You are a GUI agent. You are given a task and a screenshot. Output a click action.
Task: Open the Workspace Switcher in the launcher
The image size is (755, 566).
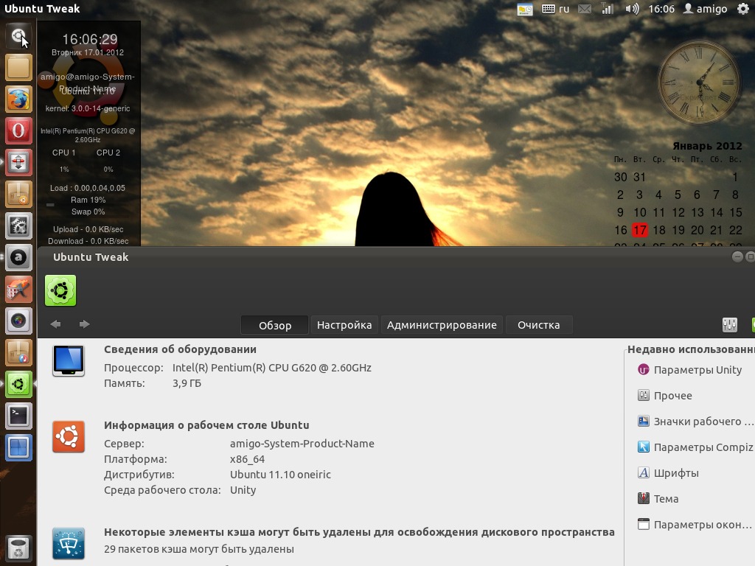[x=18, y=448]
